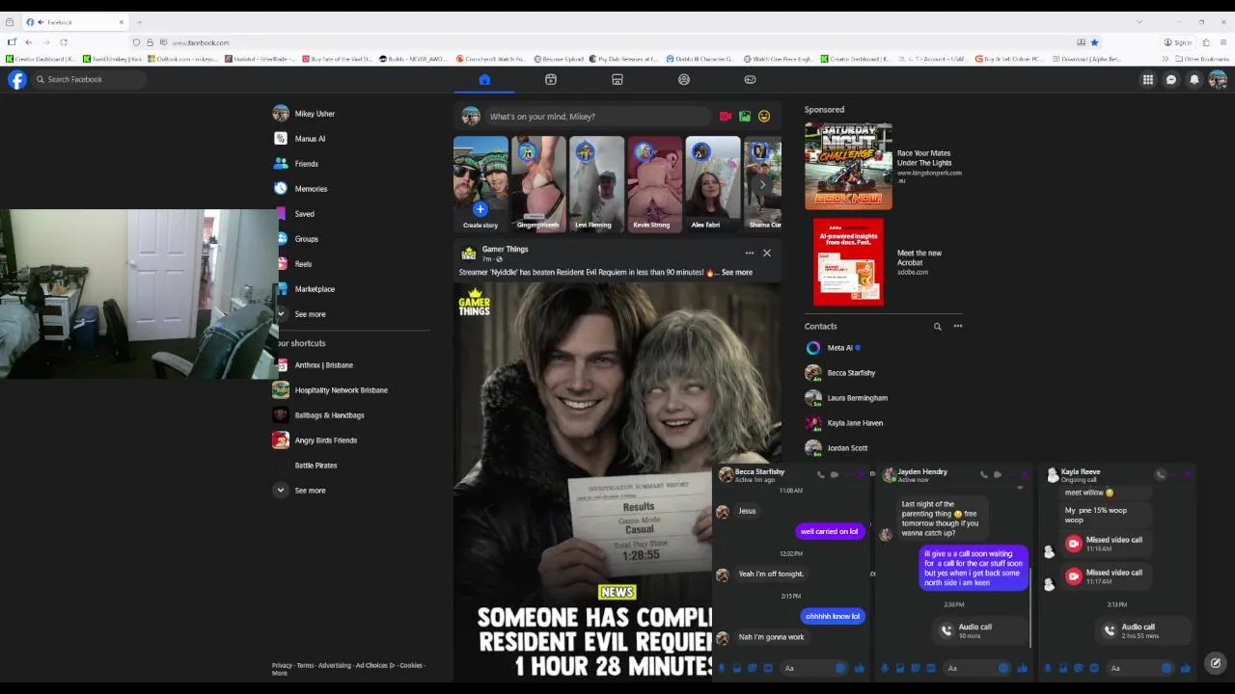This screenshot has height=694, width=1235.
Task: Start a video call in Becca Starfishy's chat
Action: [x=835, y=474]
